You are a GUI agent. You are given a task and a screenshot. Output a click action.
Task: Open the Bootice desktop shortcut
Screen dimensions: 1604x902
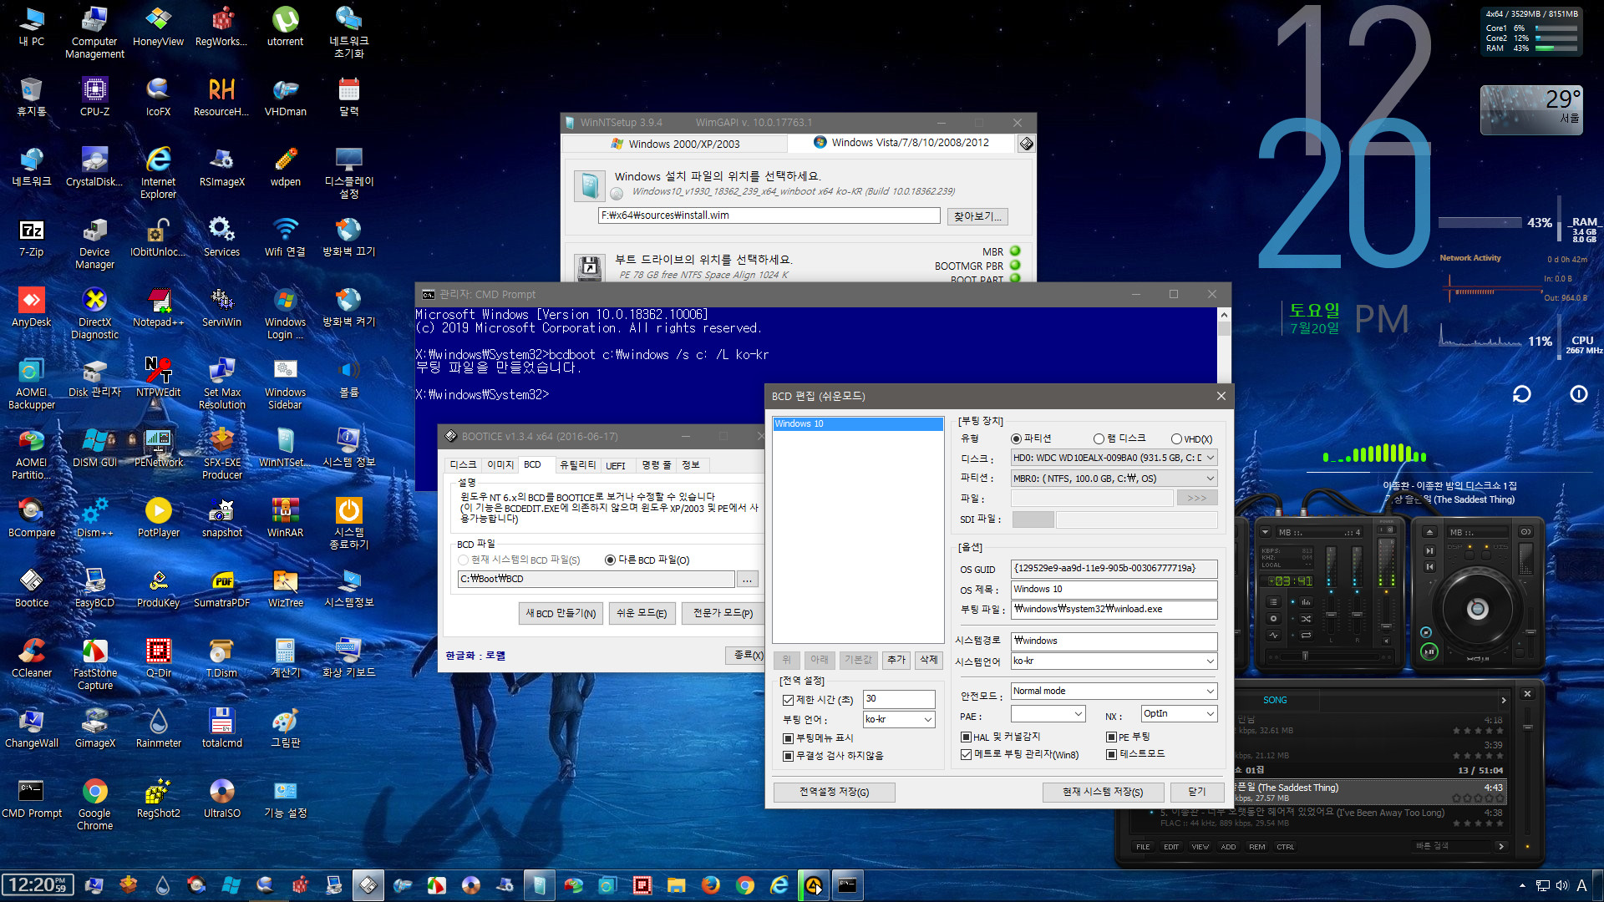coord(31,588)
